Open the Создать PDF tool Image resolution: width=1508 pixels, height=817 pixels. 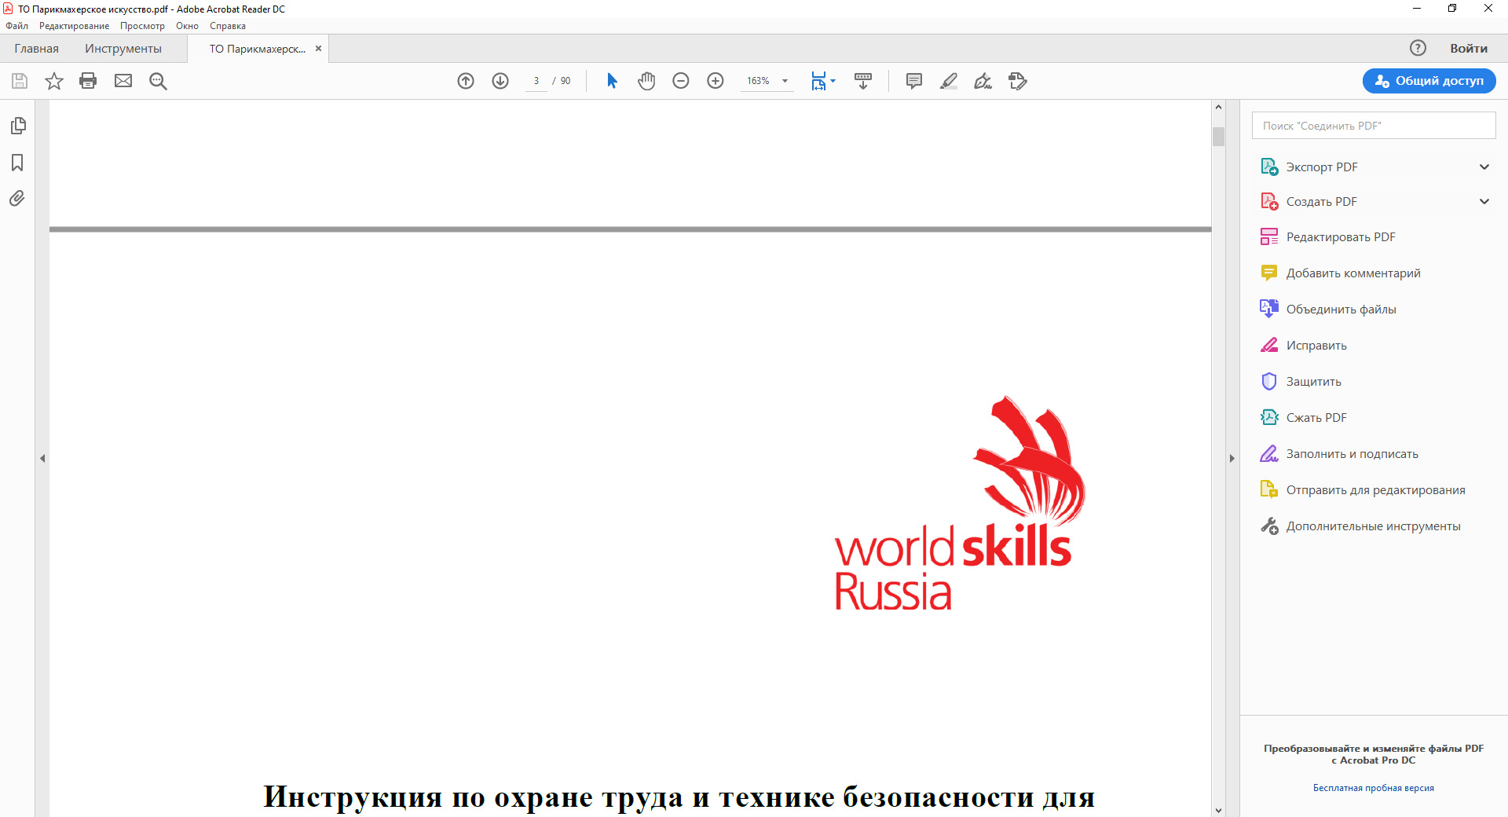(x=1321, y=202)
